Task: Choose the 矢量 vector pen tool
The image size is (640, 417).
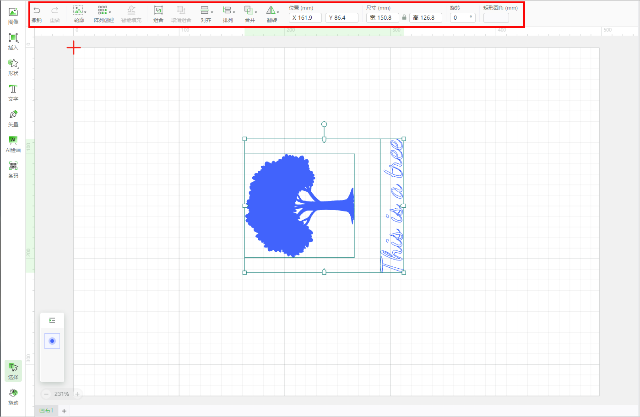Action: click(x=13, y=118)
